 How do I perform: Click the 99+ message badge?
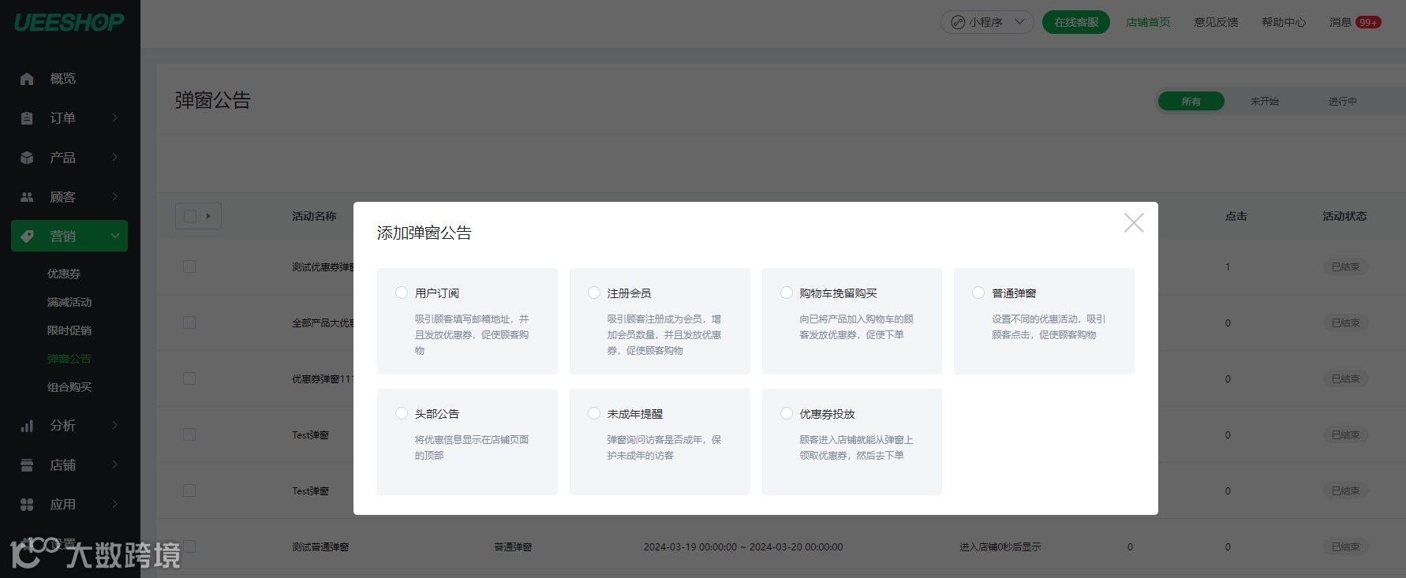(1368, 22)
